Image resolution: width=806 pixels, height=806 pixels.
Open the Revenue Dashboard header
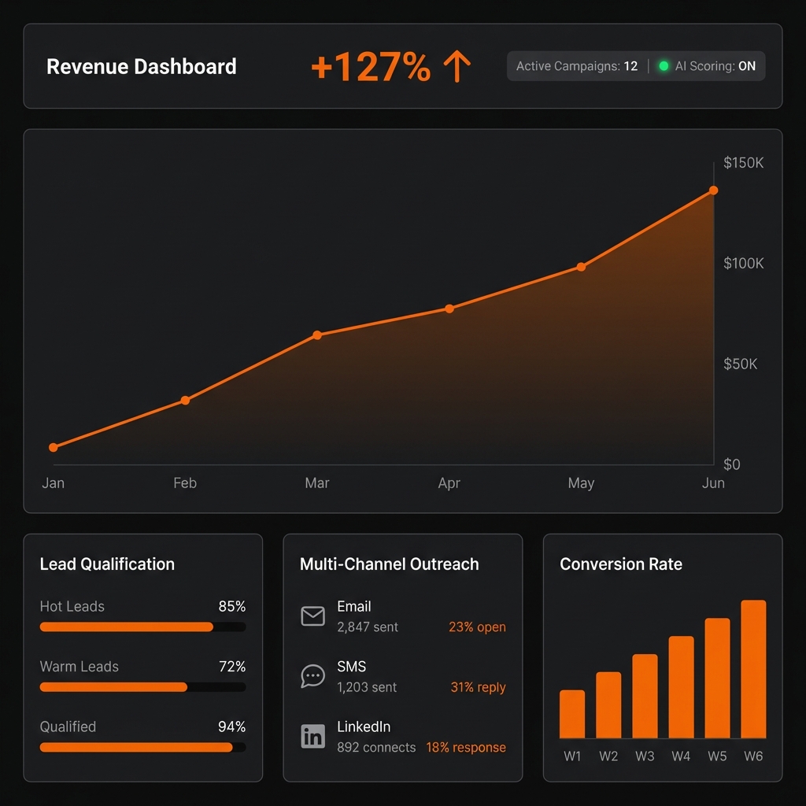[x=142, y=67]
